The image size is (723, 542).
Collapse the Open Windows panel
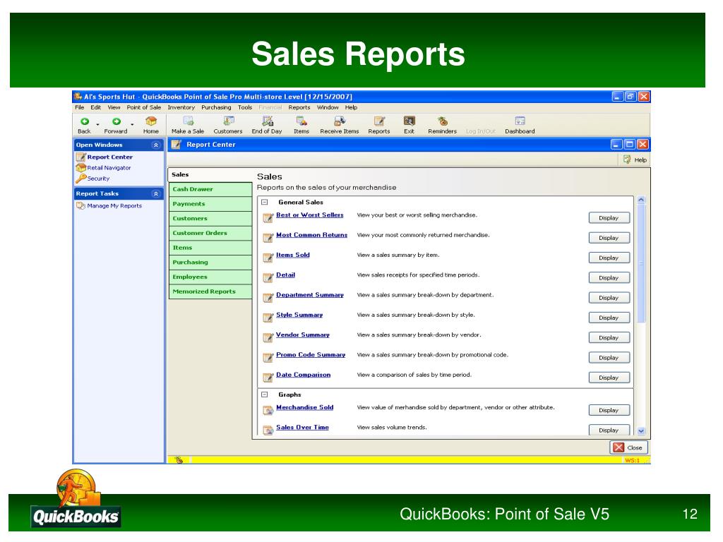coord(156,145)
